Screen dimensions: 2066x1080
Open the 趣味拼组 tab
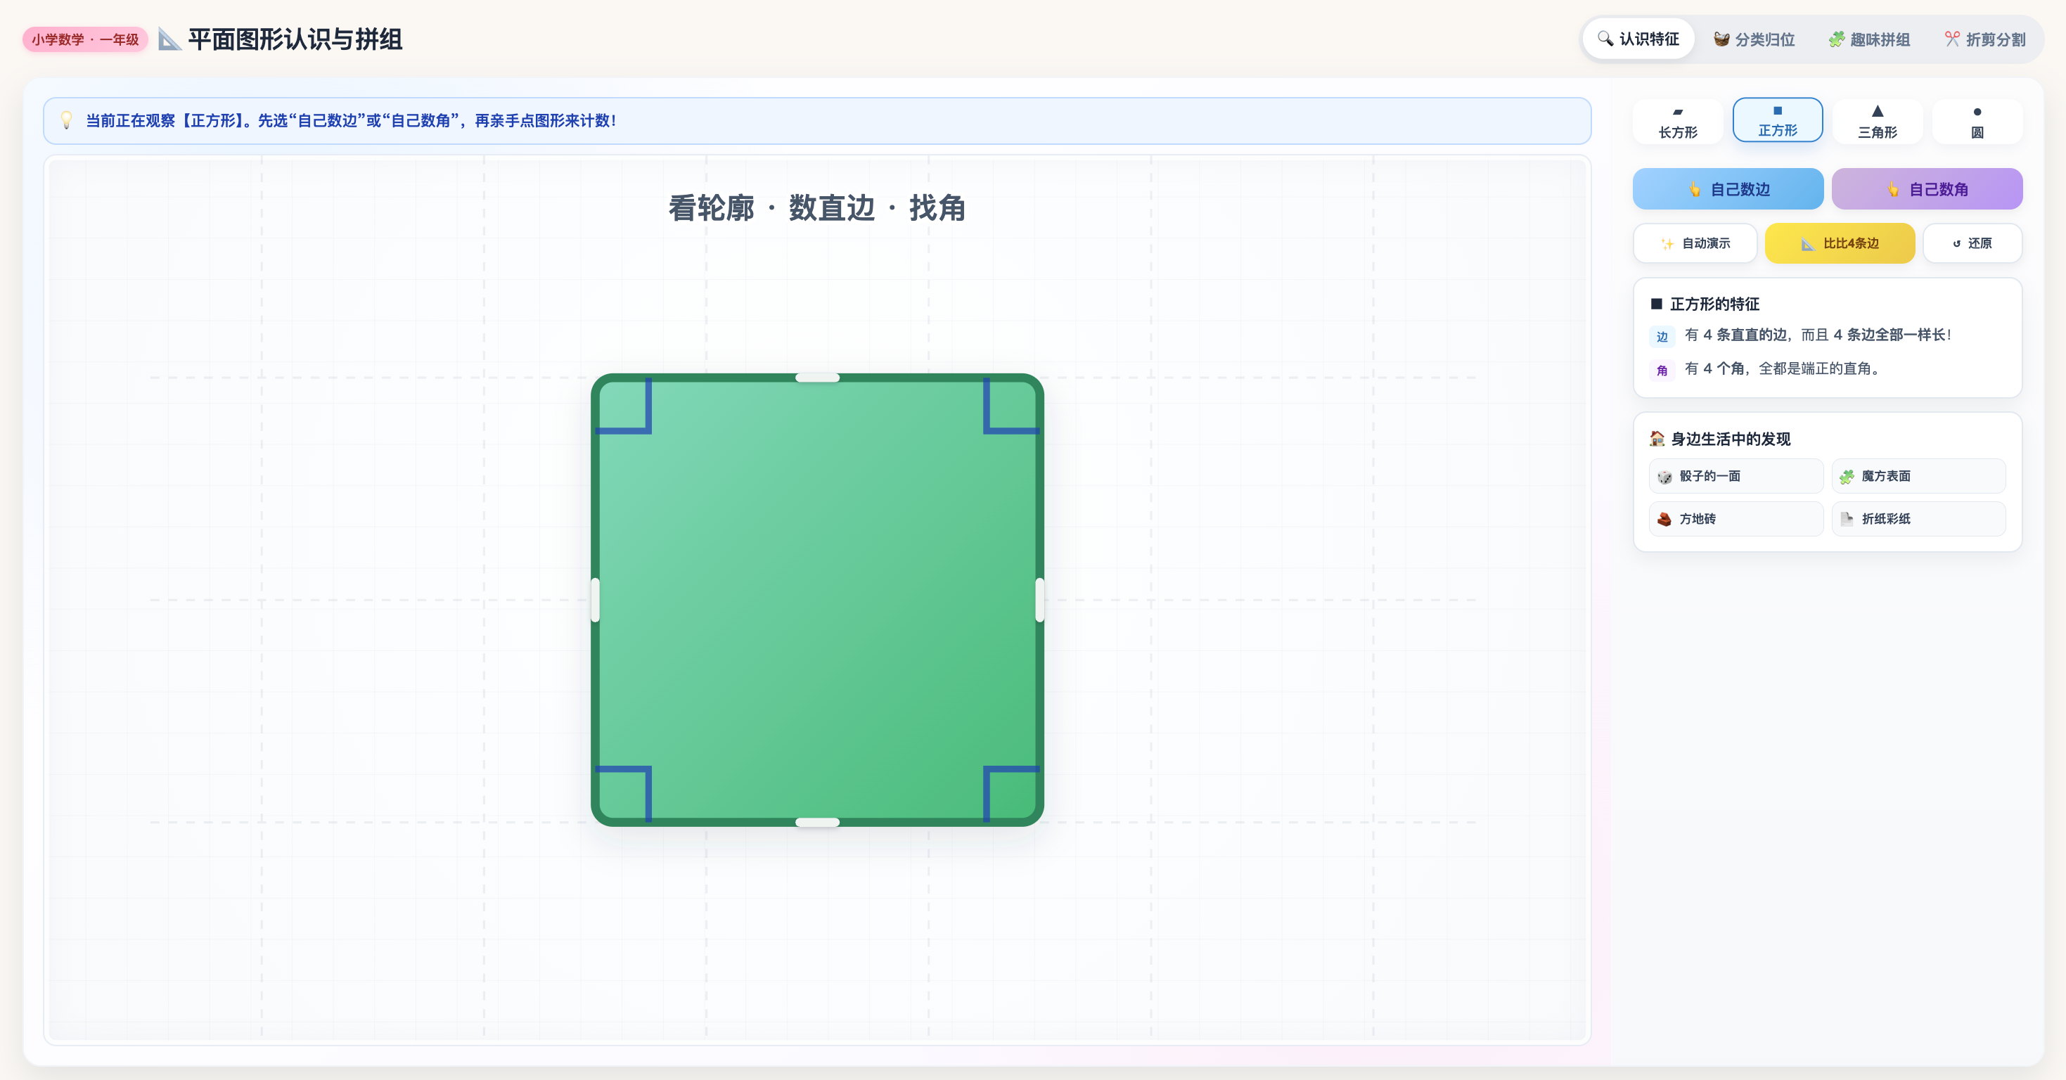pyautogui.click(x=1870, y=39)
